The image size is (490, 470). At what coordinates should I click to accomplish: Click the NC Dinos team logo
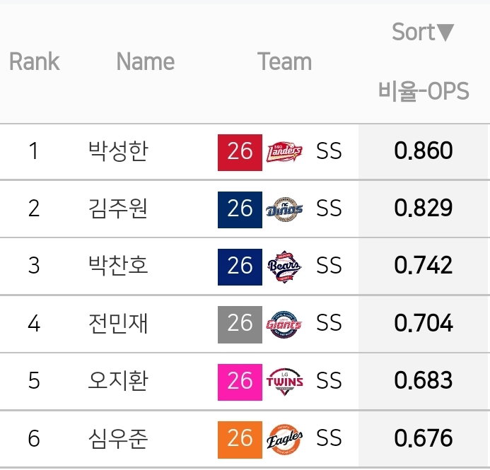pyautogui.click(x=284, y=209)
